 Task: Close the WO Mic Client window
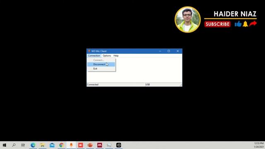(x=178, y=51)
